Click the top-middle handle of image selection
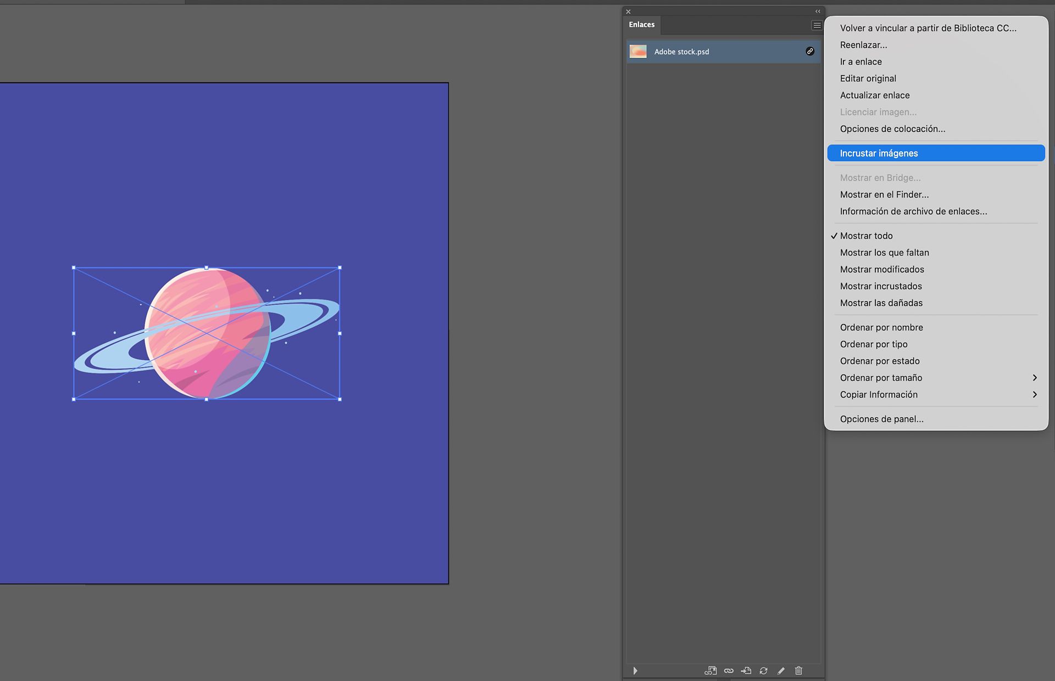Screen dimensions: 1055x681 pyautogui.click(x=207, y=267)
